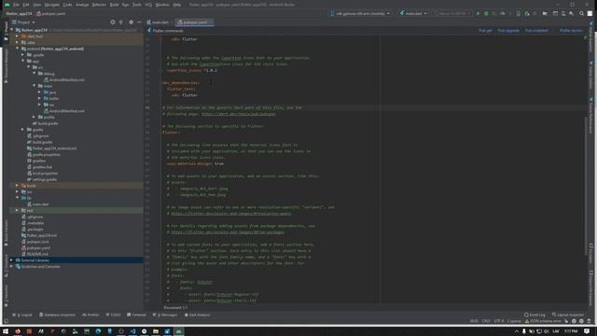597x336 pixels.
Task: Select the pubspec.yaml editor tab
Action: click(194, 22)
